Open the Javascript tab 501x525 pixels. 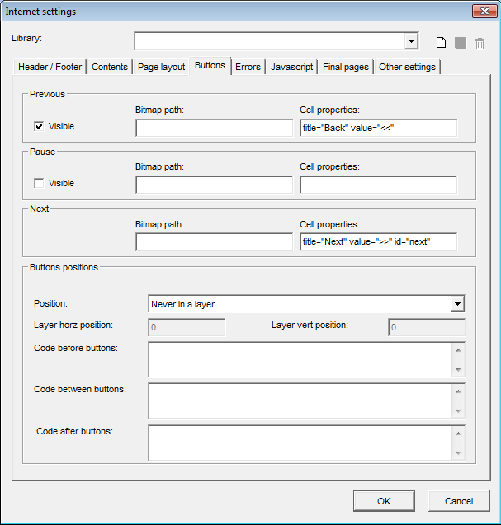point(291,67)
